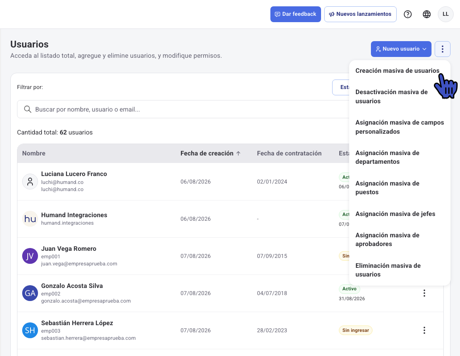Open Nuevos lanzamientos
Screen dimensions: 460x356
tap(360, 14)
